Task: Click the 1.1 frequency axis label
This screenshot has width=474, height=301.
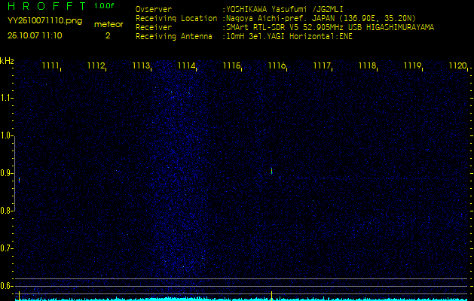Action: point(6,98)
